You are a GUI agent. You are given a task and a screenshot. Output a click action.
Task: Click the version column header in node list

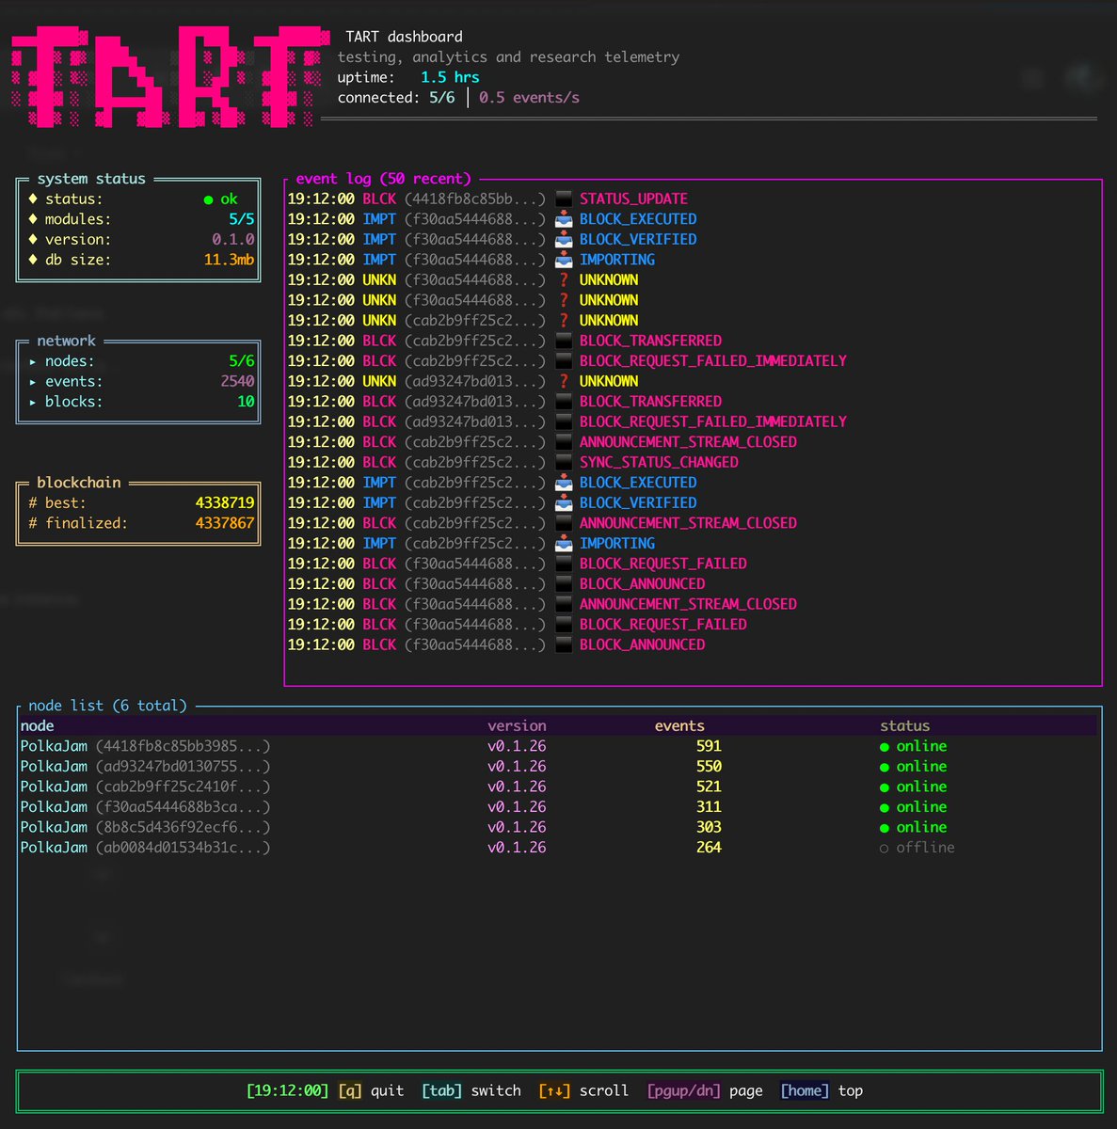(517, 726)
